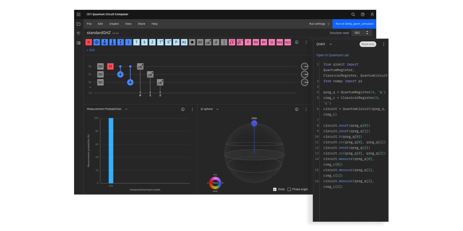Select the square-root X gate
This screenshot has height=231, width=463.
tap(232, 42)
